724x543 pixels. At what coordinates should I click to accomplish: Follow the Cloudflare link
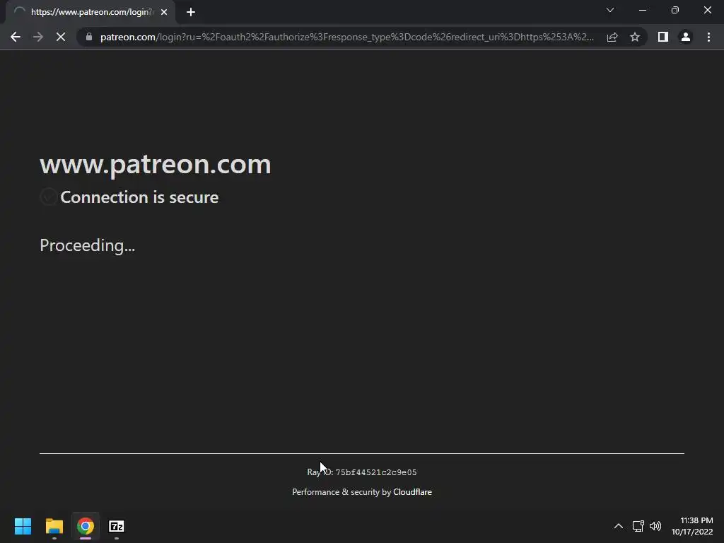pos(412,492)
